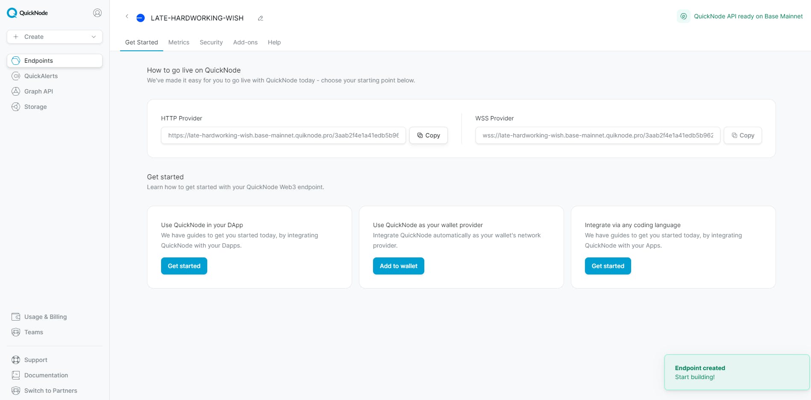The width and height of the screenshot is (811, 400).
Task: Edit the endpoint name with pencil icon
Action: 260,18
